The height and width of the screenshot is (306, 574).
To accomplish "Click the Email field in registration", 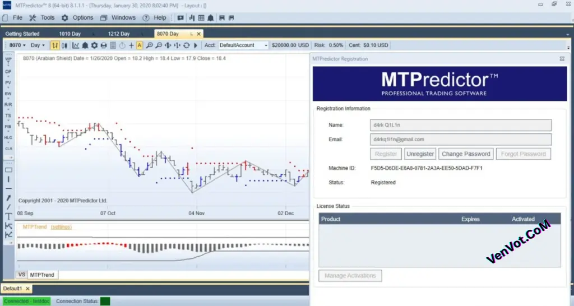I will 461,140.
